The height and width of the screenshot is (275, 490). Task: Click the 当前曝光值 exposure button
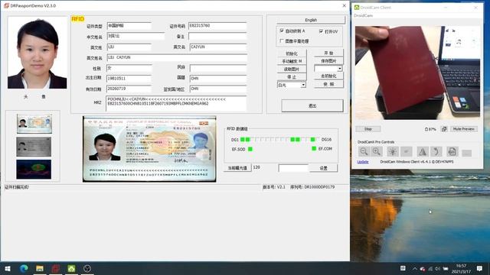point(237,168)
